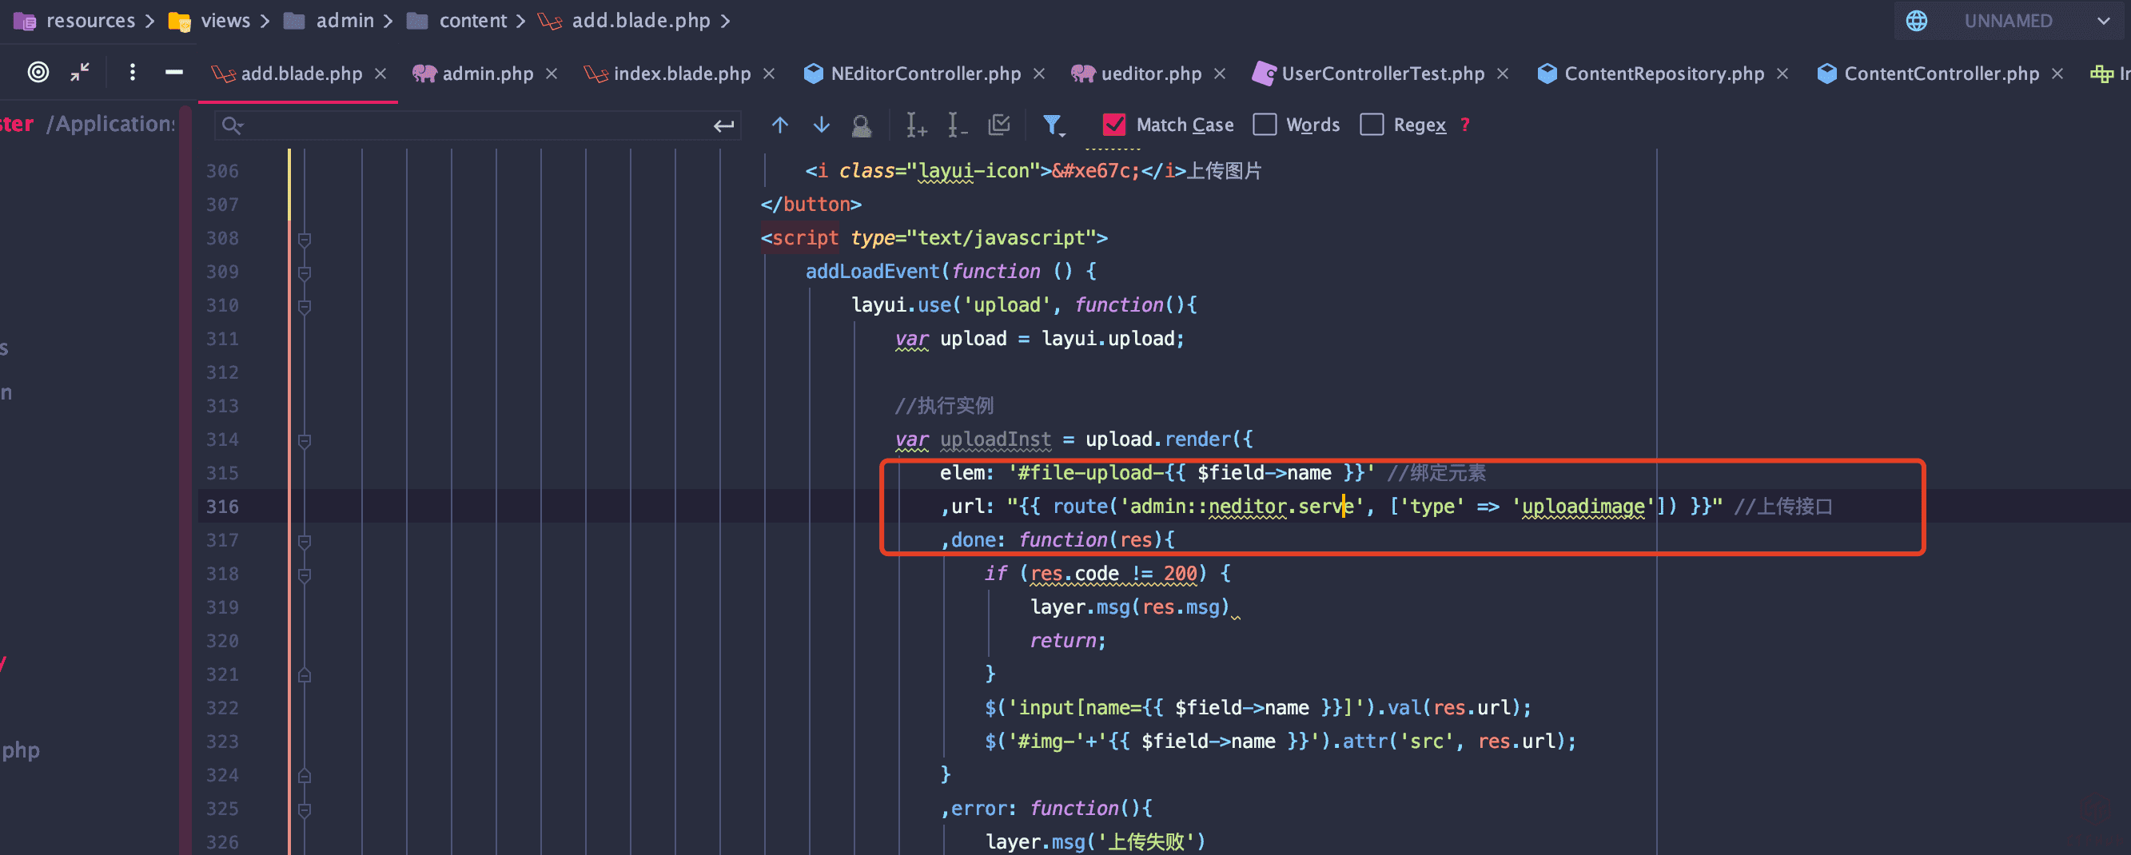Click the select all occurrences icon
Screen dimensions: 2131x855
[x=999, y=125]
